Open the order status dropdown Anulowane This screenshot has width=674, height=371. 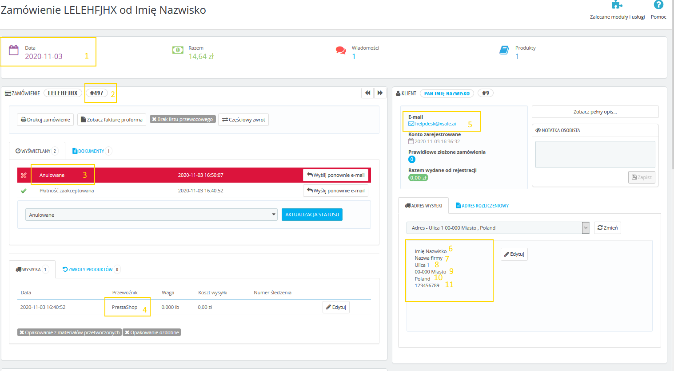coord(151,215)
